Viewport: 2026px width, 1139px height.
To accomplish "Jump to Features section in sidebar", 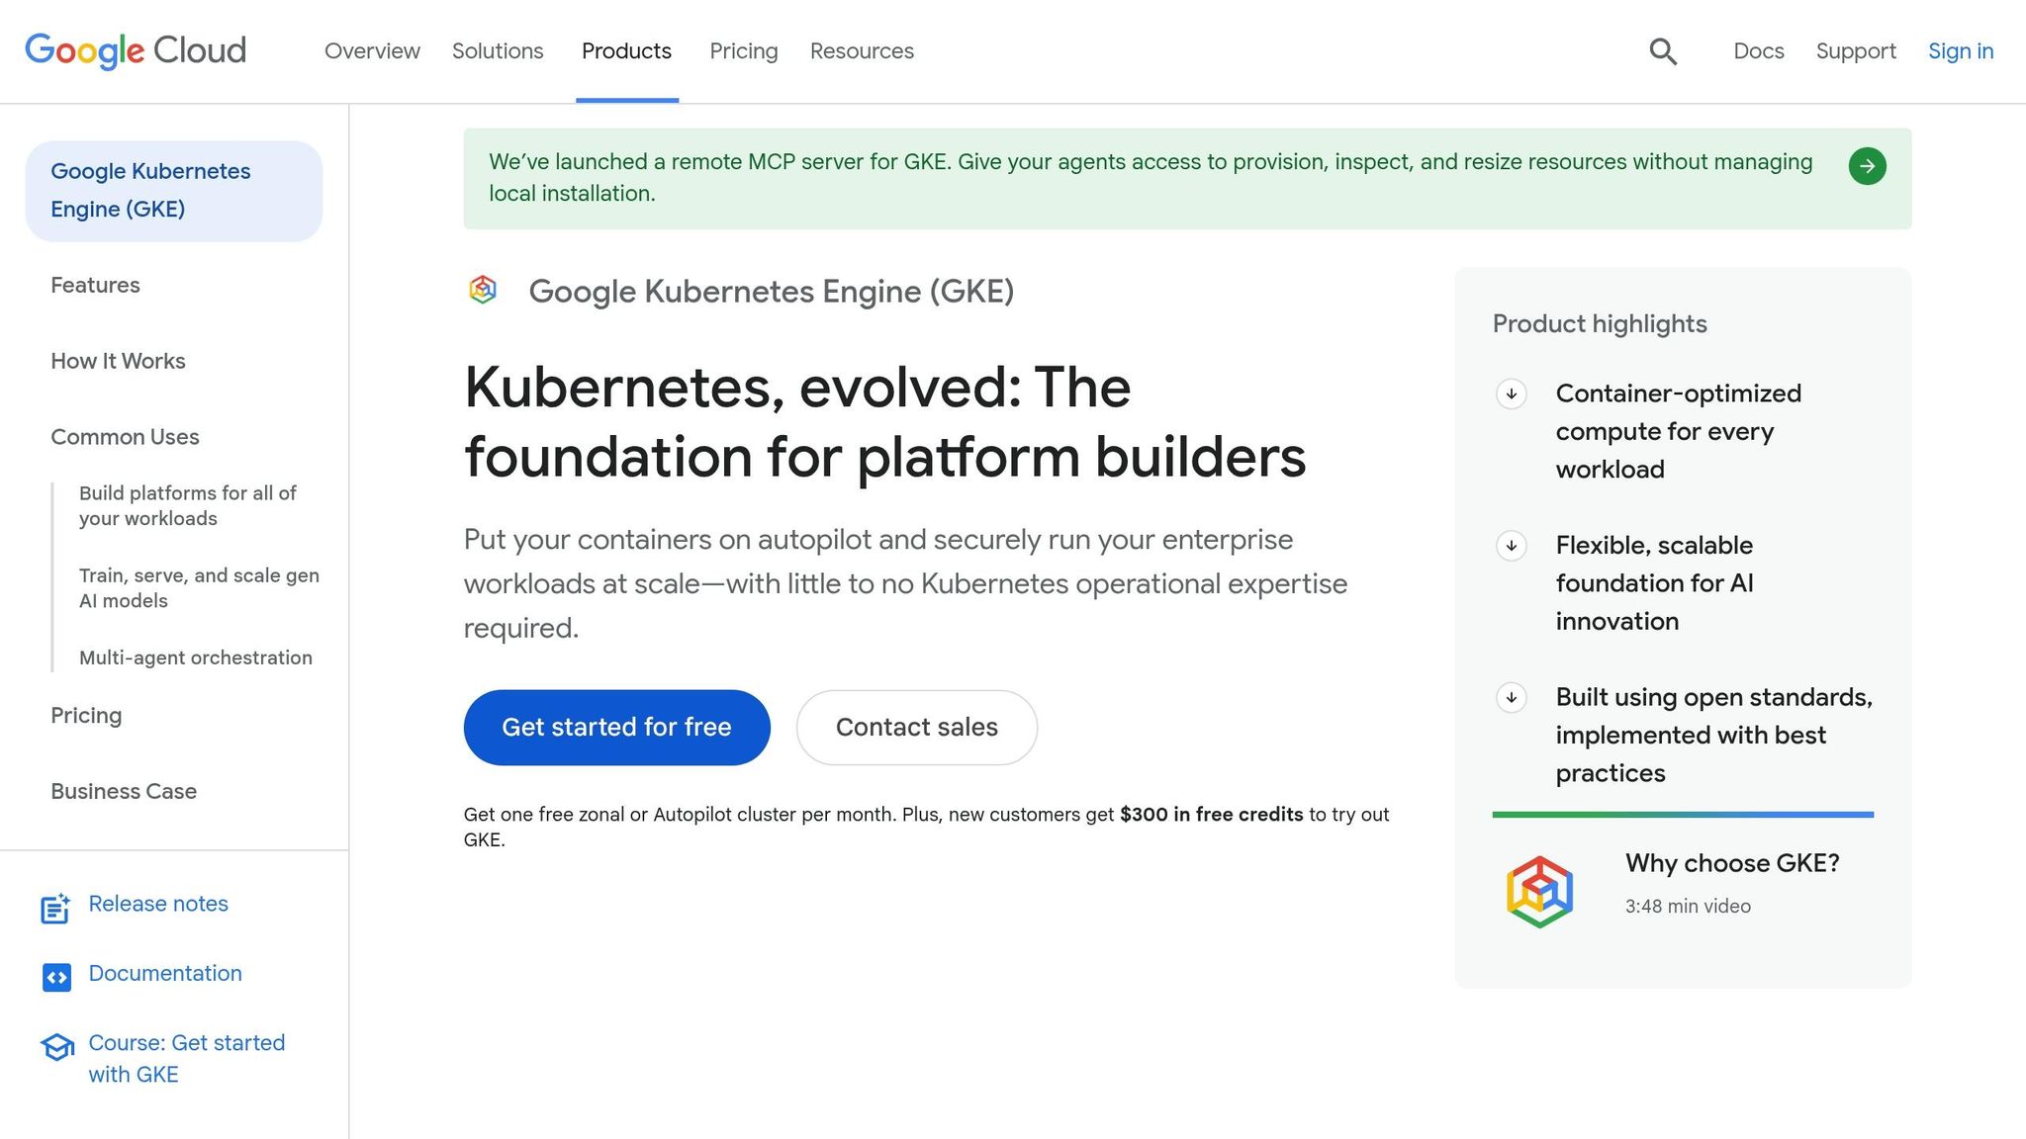I will pos(95,286).
